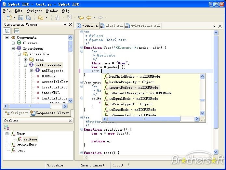This screenshot has height=170, width=226.
Task: Click Components tree scroll down arrow
Action: [x=71, y=100]
